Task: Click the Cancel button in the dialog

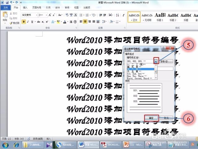Action: [x=166, y=118]
